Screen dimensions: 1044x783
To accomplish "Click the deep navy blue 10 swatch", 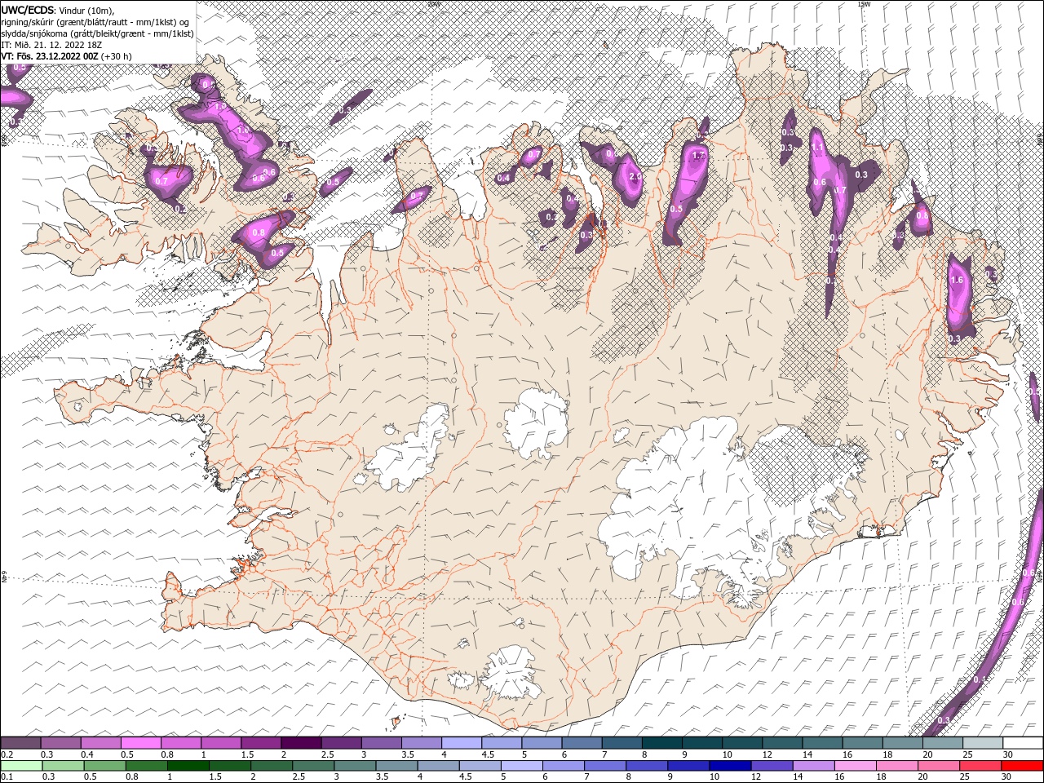I will pyautogui.click(x=729, y=765).
